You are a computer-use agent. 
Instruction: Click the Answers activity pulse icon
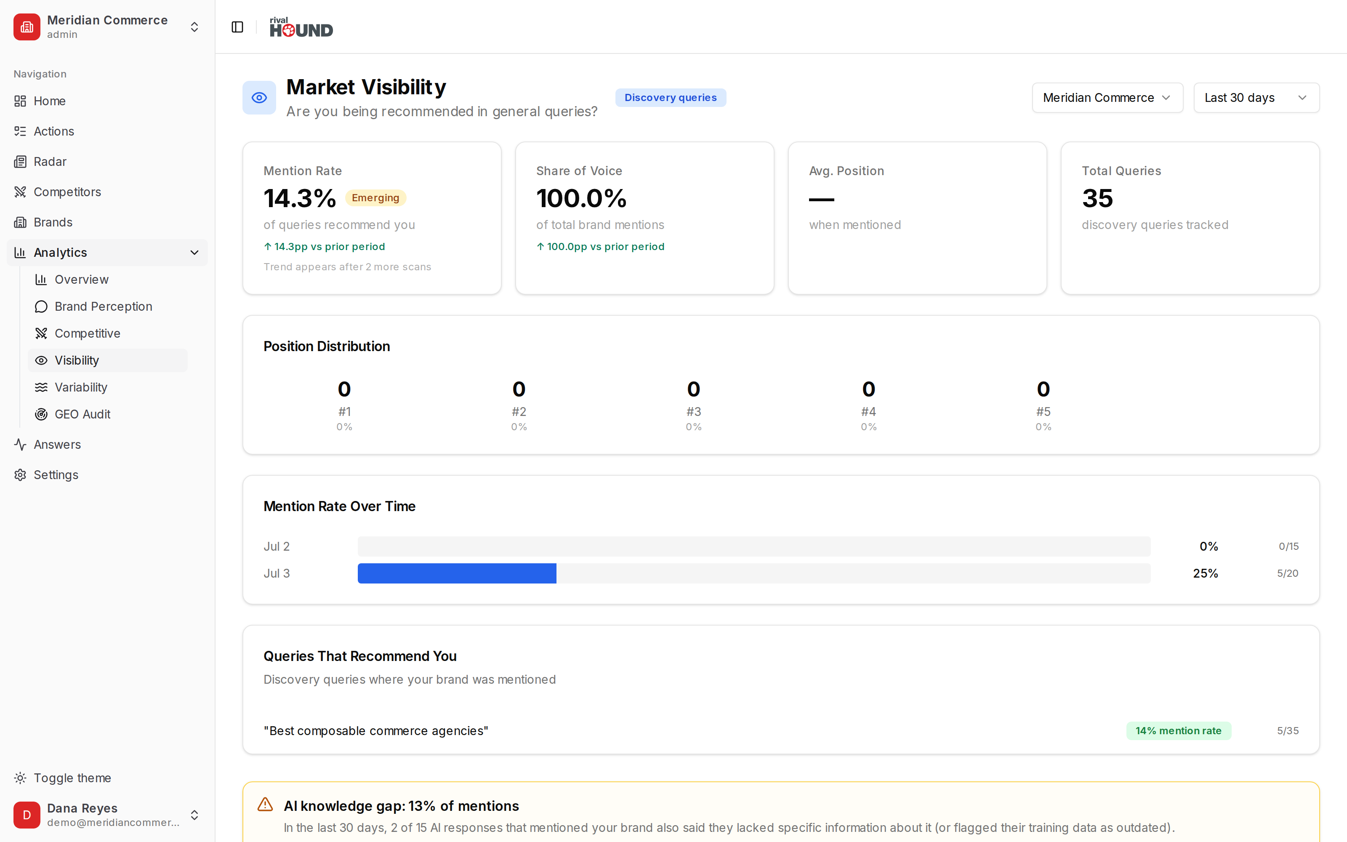tap(20, 445)
